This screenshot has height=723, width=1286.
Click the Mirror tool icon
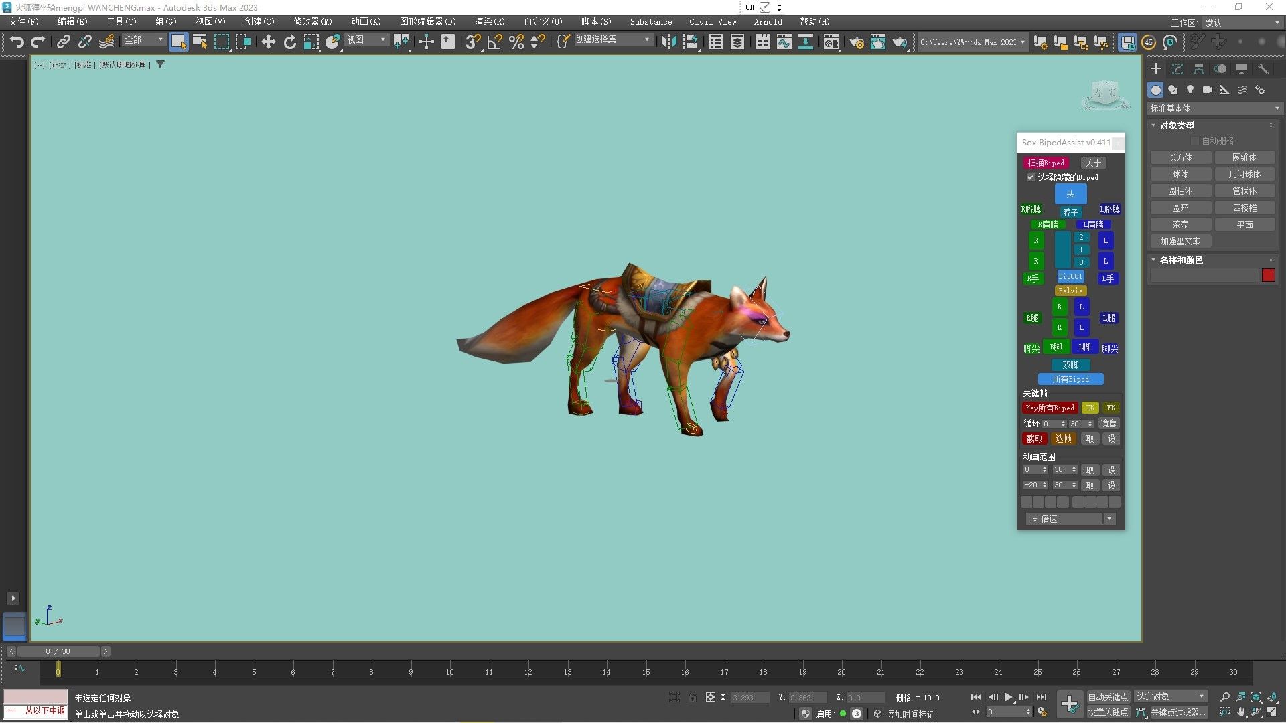(668, 42)
